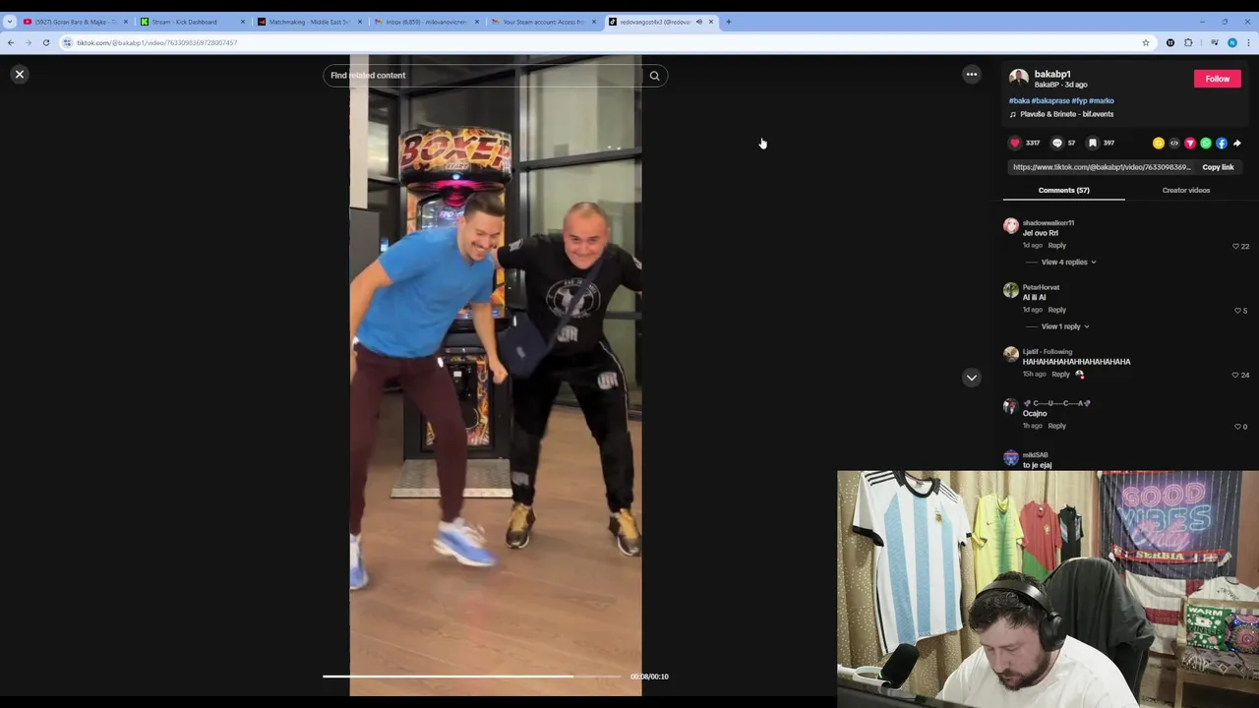Open bakabp1 username link
Viewport: 1259px width, 708px height.
coord(1051,74)
